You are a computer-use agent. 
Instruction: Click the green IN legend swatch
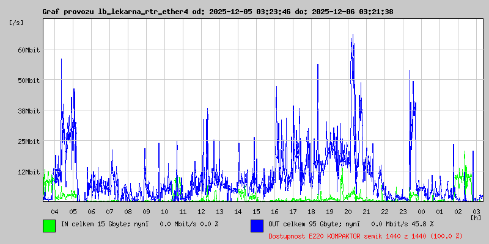49,225
